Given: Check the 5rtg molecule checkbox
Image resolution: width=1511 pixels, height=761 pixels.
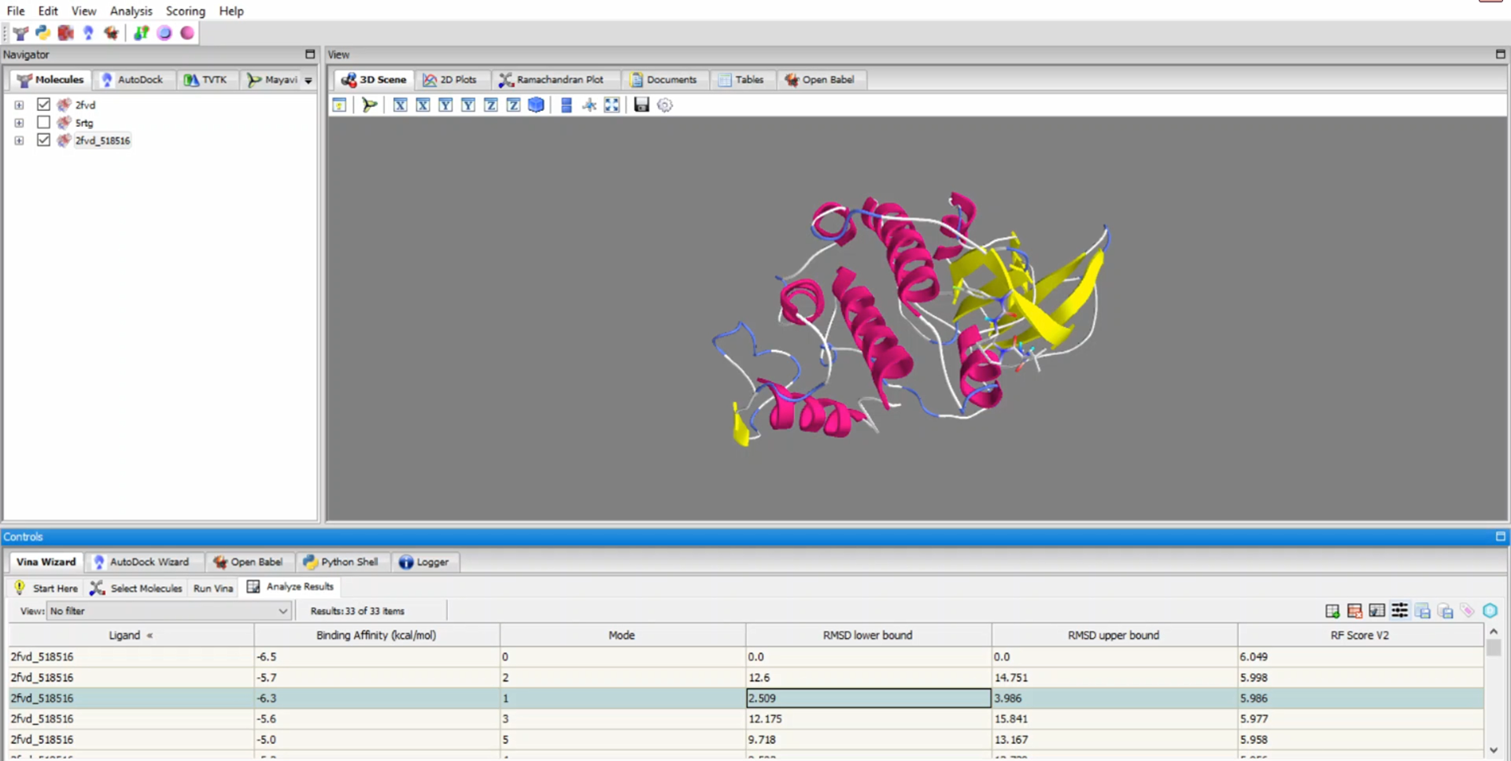Looking at the screenshot, I should pyautogui.click(x=43, y=122).
